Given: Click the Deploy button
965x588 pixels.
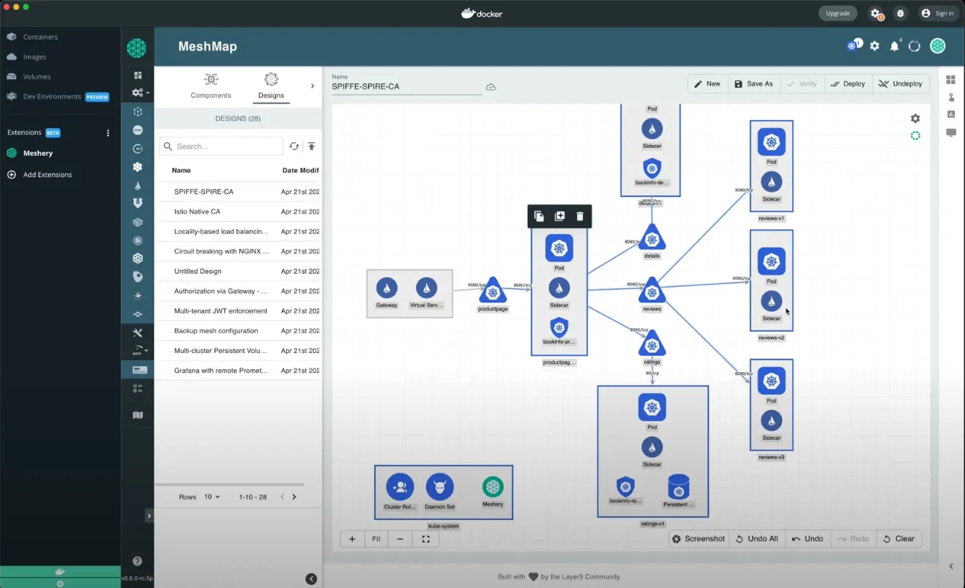Looking at the screenshot, I should click(848, 83).
